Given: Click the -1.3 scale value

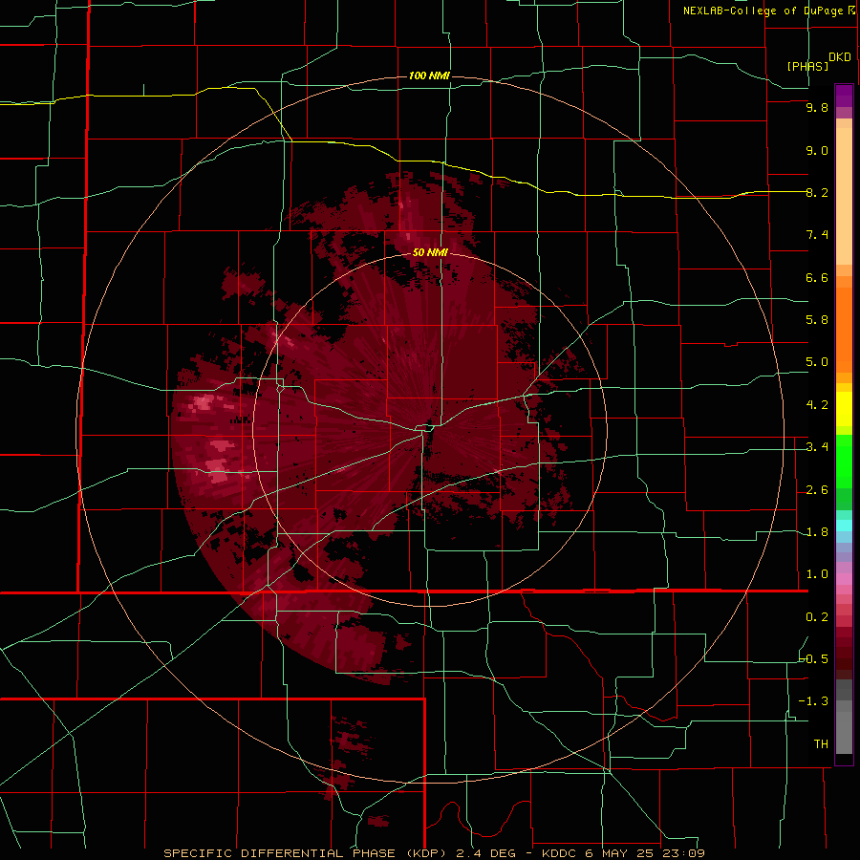Looking at the screenshot, I should [x=813, y=701].
